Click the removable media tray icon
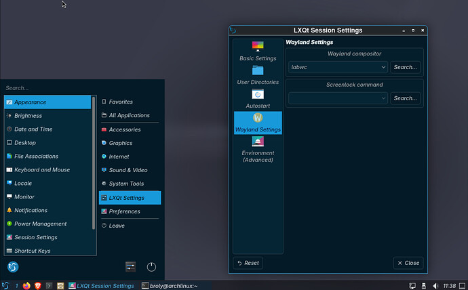The height and width of the screenshot is (290, 468). 423,286
